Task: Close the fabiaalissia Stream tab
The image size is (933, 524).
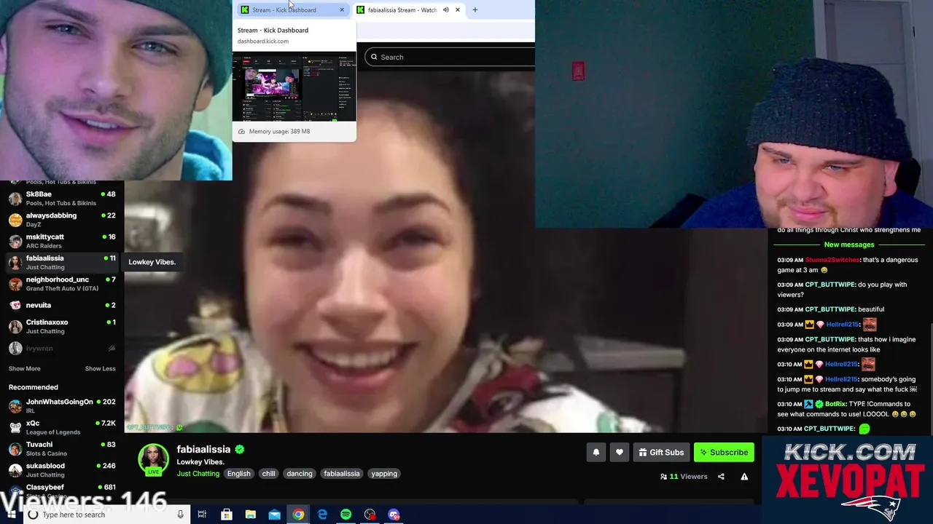Action: pos(457,10)
